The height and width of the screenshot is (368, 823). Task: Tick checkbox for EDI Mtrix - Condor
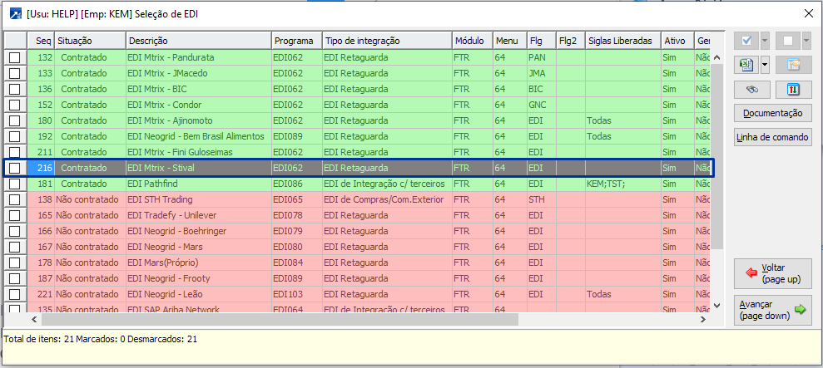click(15, 105)
